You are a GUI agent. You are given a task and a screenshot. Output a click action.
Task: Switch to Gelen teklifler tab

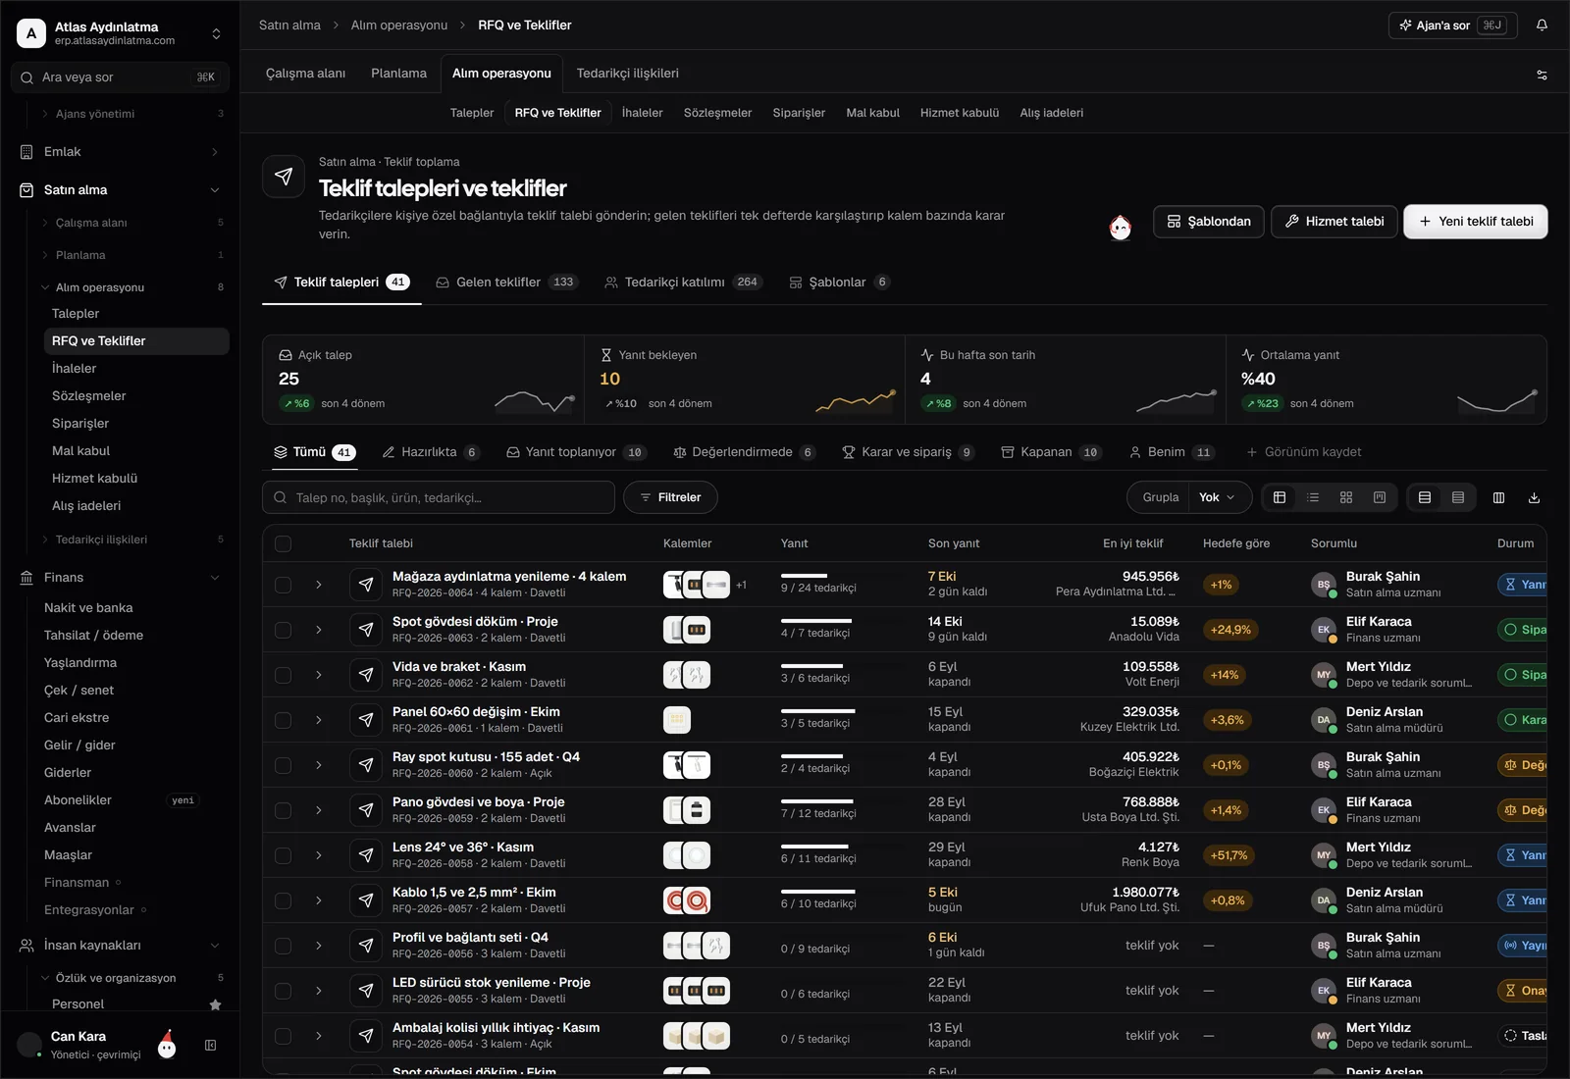tap(507, 283)
